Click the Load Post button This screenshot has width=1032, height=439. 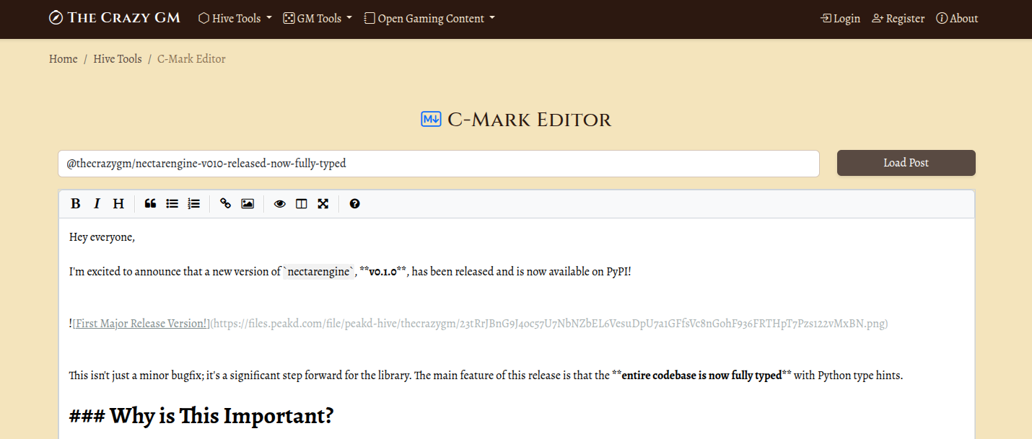point(906,163)
